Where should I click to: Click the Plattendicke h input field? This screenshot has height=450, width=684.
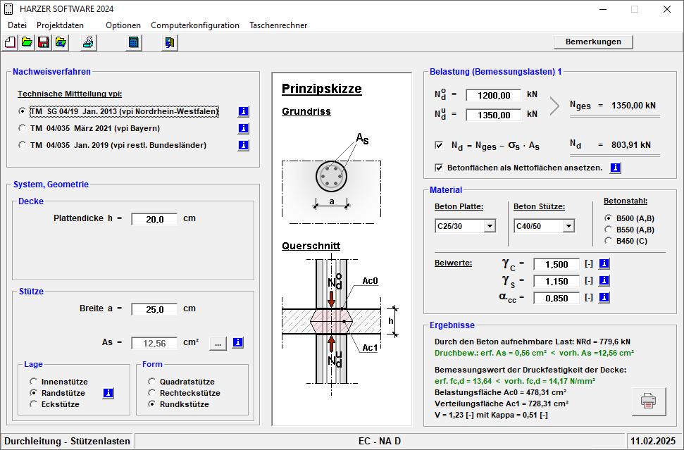click(155, 219)
